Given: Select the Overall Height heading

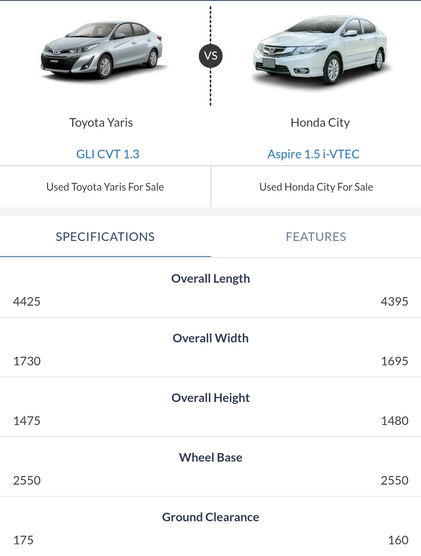Looking at the screenshot, I should (x=210, y=398).
